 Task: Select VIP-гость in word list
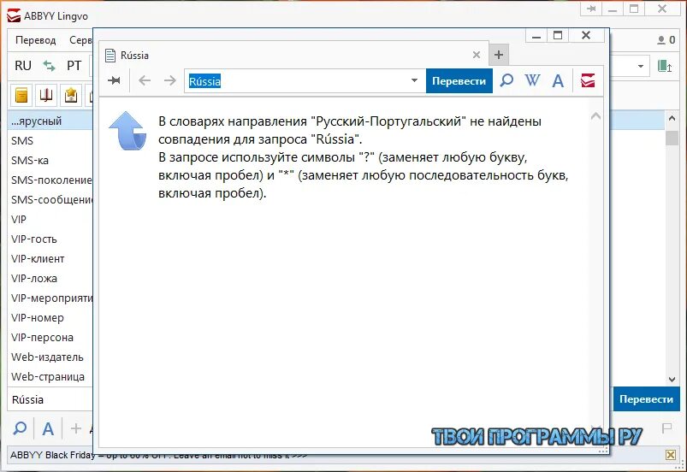50,239
